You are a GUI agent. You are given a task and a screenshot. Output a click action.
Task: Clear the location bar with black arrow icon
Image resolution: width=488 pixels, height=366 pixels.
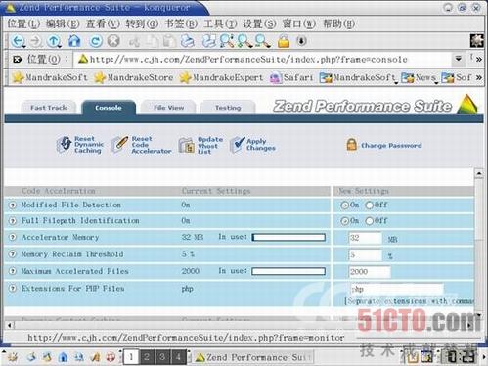pos(18,60)
